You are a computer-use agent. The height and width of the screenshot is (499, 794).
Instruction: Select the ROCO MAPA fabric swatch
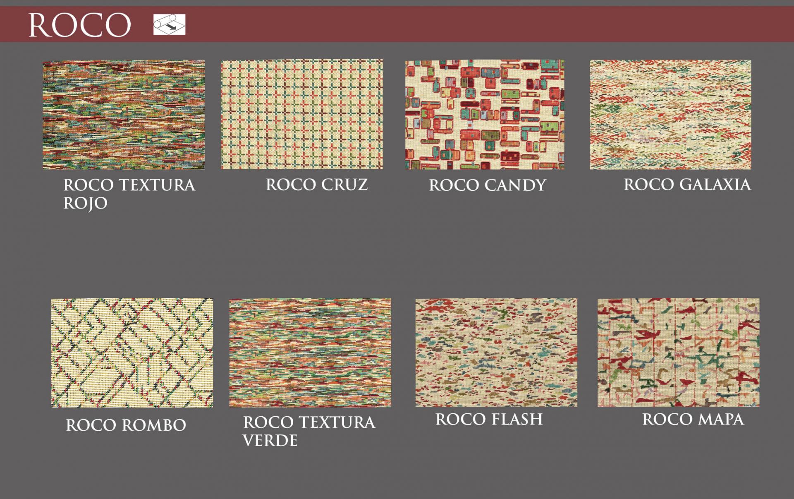(x=678, y=352)
